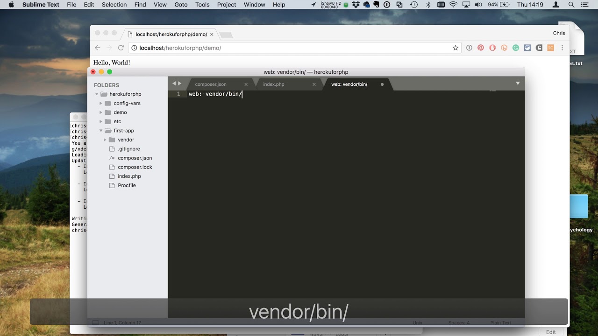
Task: Click the unsaved dot on web: vendor/bin/ tab
Action: coord(382,84)
